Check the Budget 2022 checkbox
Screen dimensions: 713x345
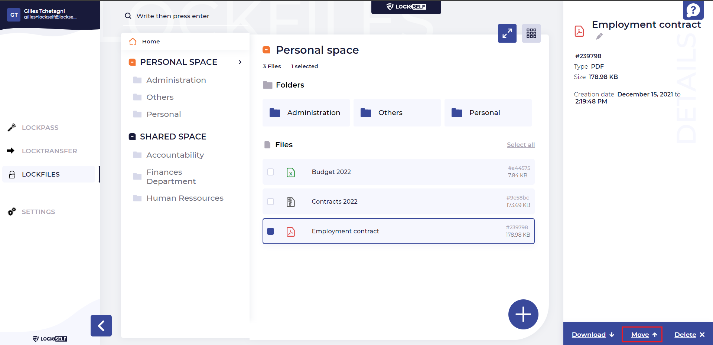pos(271,172)
